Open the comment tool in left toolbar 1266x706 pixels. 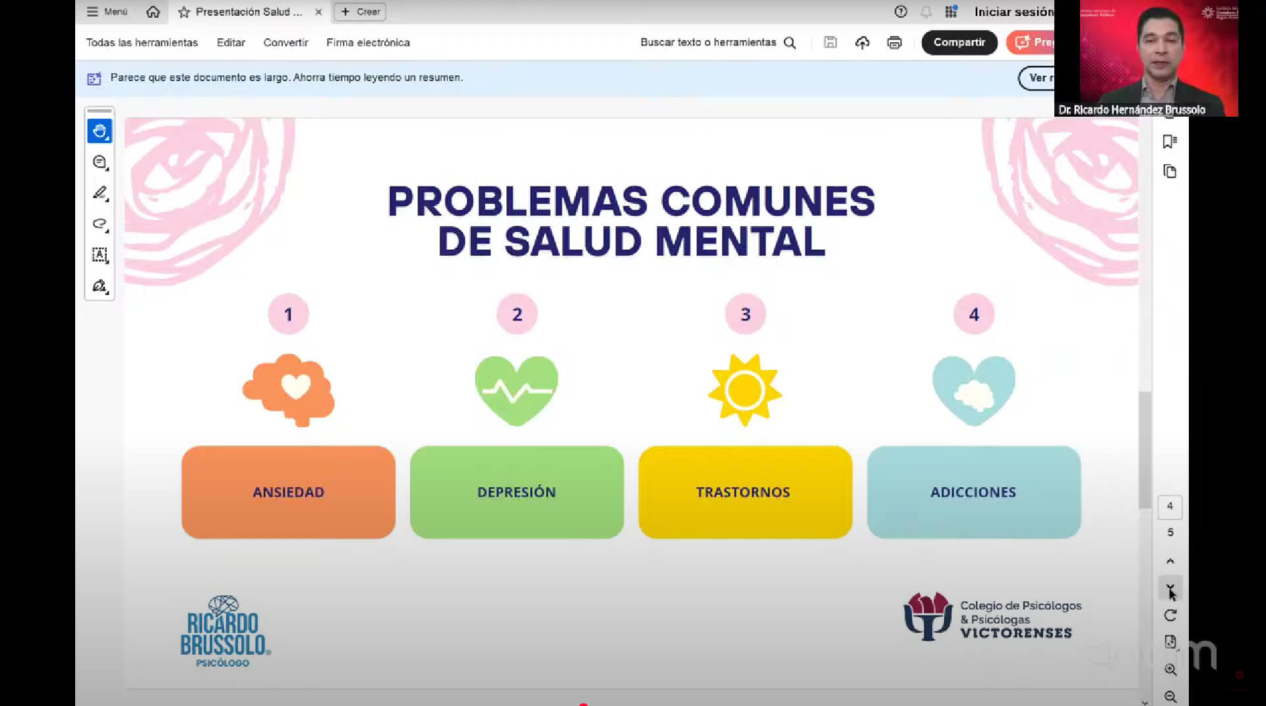pyautogui.click(x=100, y=162)
